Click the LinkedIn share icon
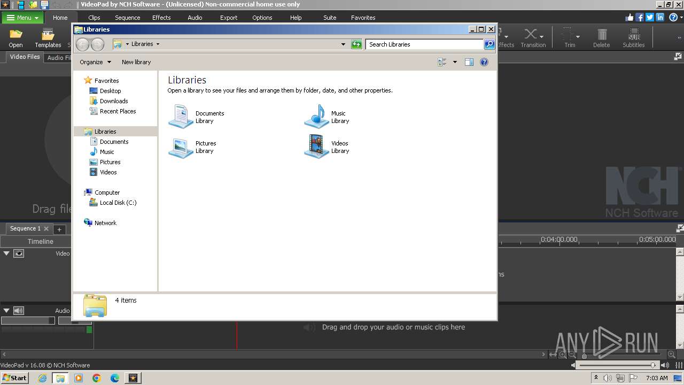Viewport: 684px width, 385px height. point(660,17)
